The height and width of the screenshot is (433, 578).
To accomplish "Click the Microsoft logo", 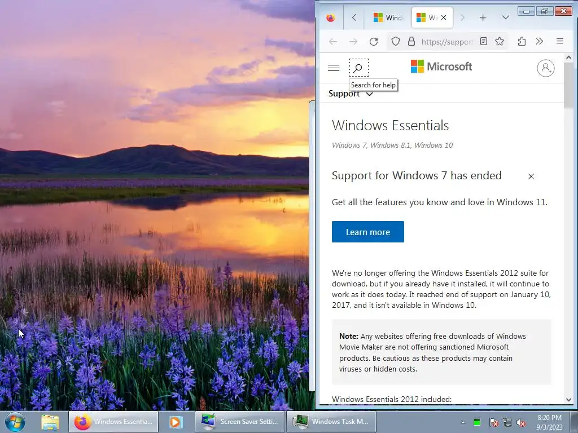I will click(x=441, y=67).
